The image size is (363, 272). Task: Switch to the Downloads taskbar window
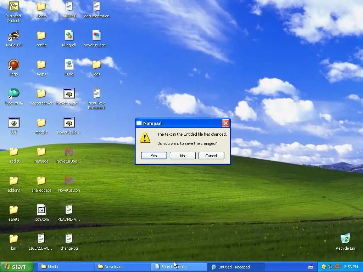click(x=123, y=267)
